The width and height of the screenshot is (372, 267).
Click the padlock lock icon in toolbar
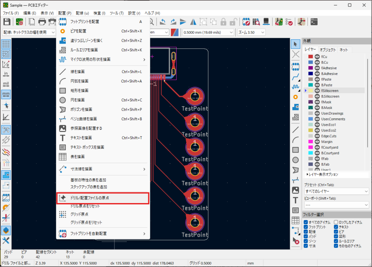click(223, 21)
